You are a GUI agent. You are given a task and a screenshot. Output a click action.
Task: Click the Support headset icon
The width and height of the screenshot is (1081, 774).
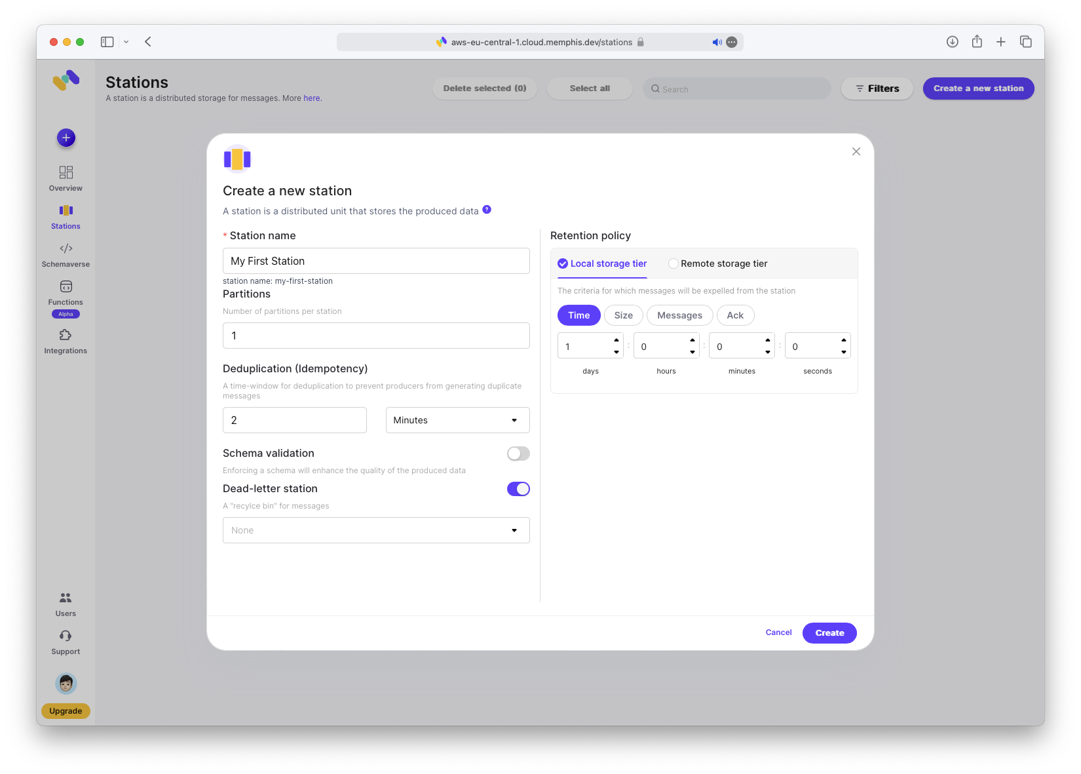66,636
